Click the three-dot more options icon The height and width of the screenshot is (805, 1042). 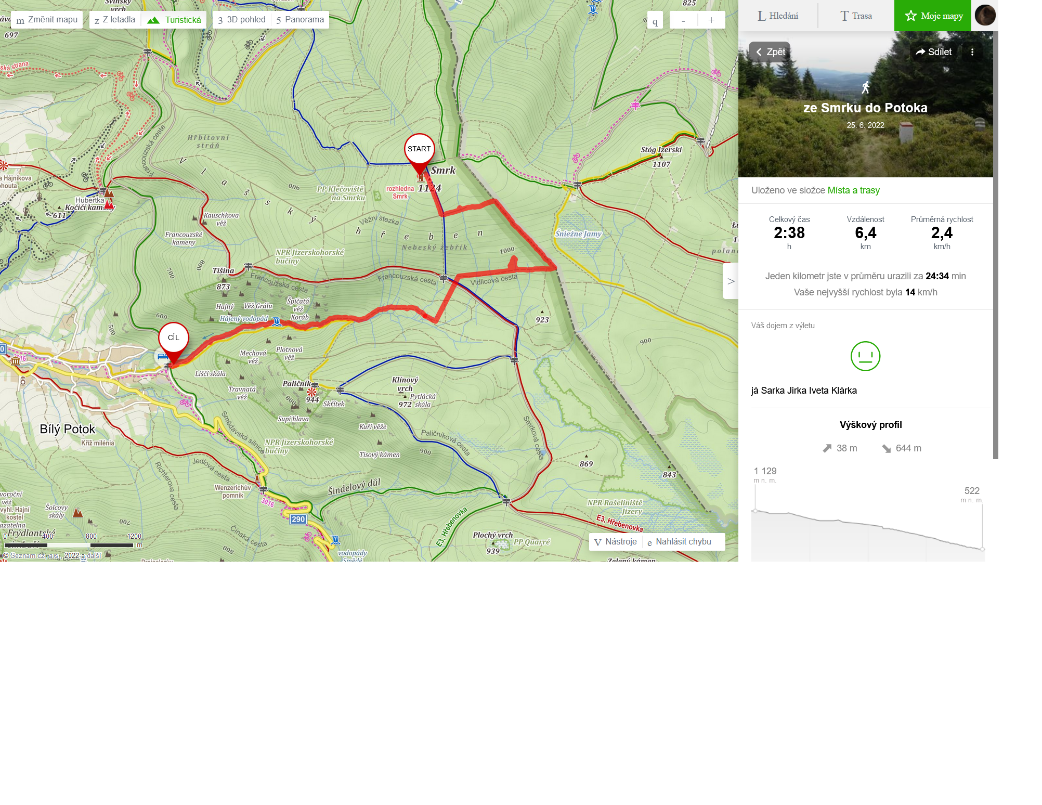pyautogui.click(x=972, y=52)
